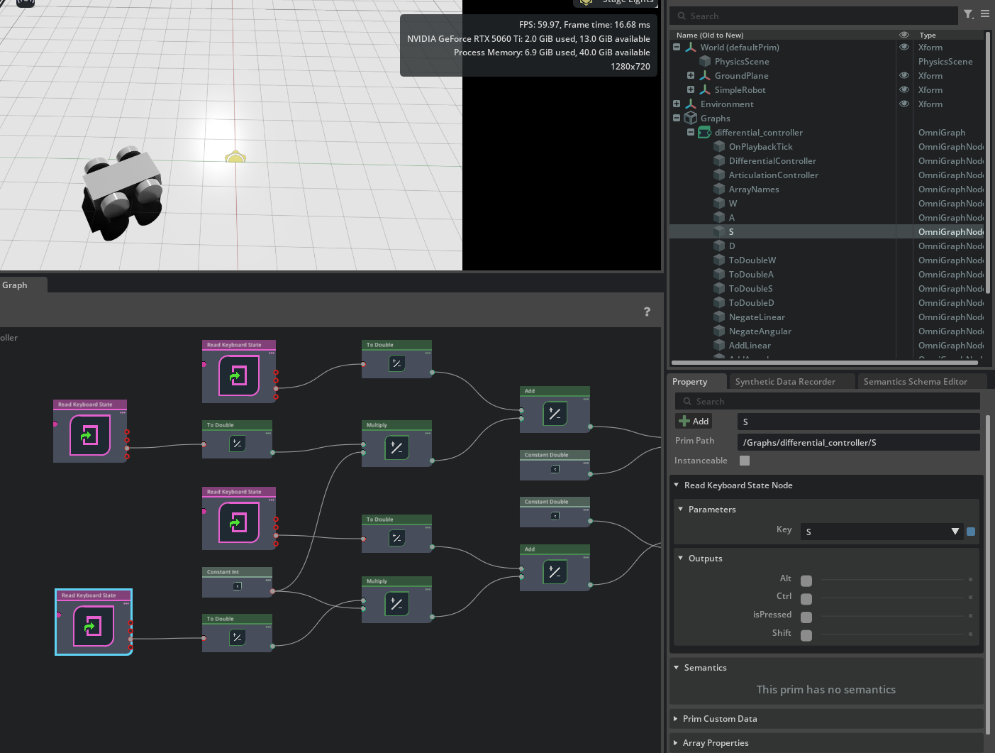Enable the Instanceable checkbox
This screenshot has width=995, height=753.
coord(745,461)
